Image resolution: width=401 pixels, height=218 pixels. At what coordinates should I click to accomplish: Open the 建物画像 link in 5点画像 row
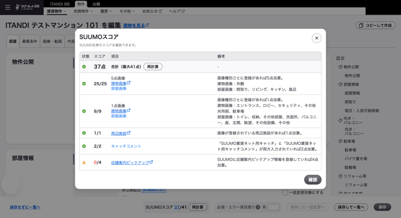(x=119, y=84)
